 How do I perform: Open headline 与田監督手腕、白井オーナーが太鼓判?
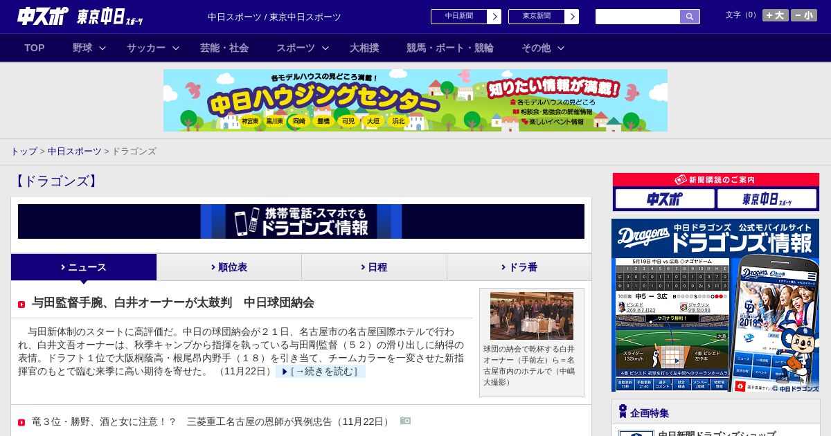[x=173, y=302]
